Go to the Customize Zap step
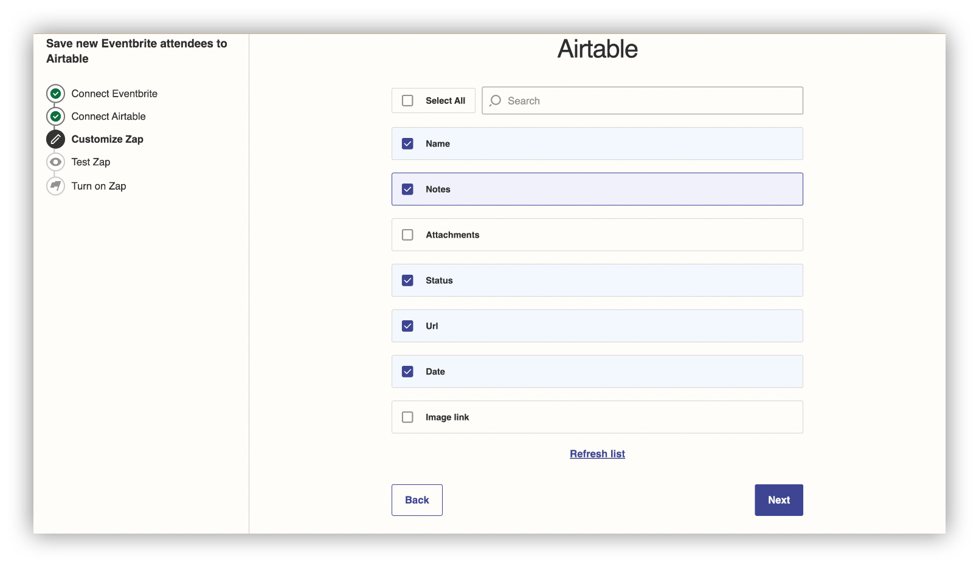This screenshot has height=567, width=979. pos(107,139)
